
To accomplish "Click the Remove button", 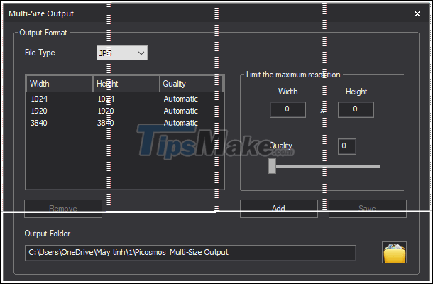I will (x=63, y=209).
